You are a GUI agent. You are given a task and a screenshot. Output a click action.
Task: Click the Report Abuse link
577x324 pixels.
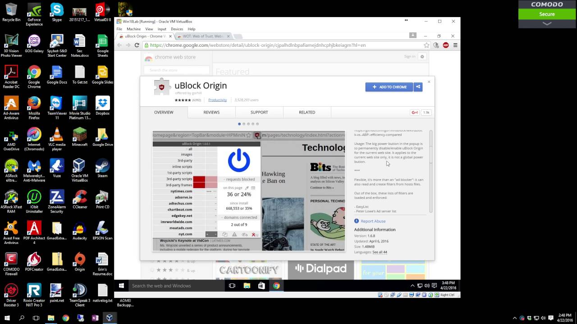pyautogui.click(x=373, y=221)
